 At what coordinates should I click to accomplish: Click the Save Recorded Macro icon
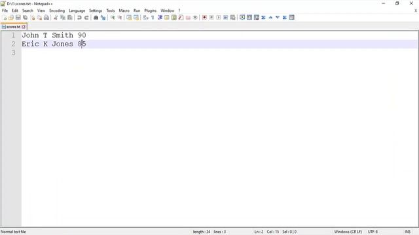pos(233,18)
